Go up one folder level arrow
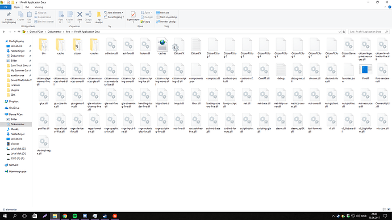The height and width of the screenshot is (220, 392). [19, 32]
